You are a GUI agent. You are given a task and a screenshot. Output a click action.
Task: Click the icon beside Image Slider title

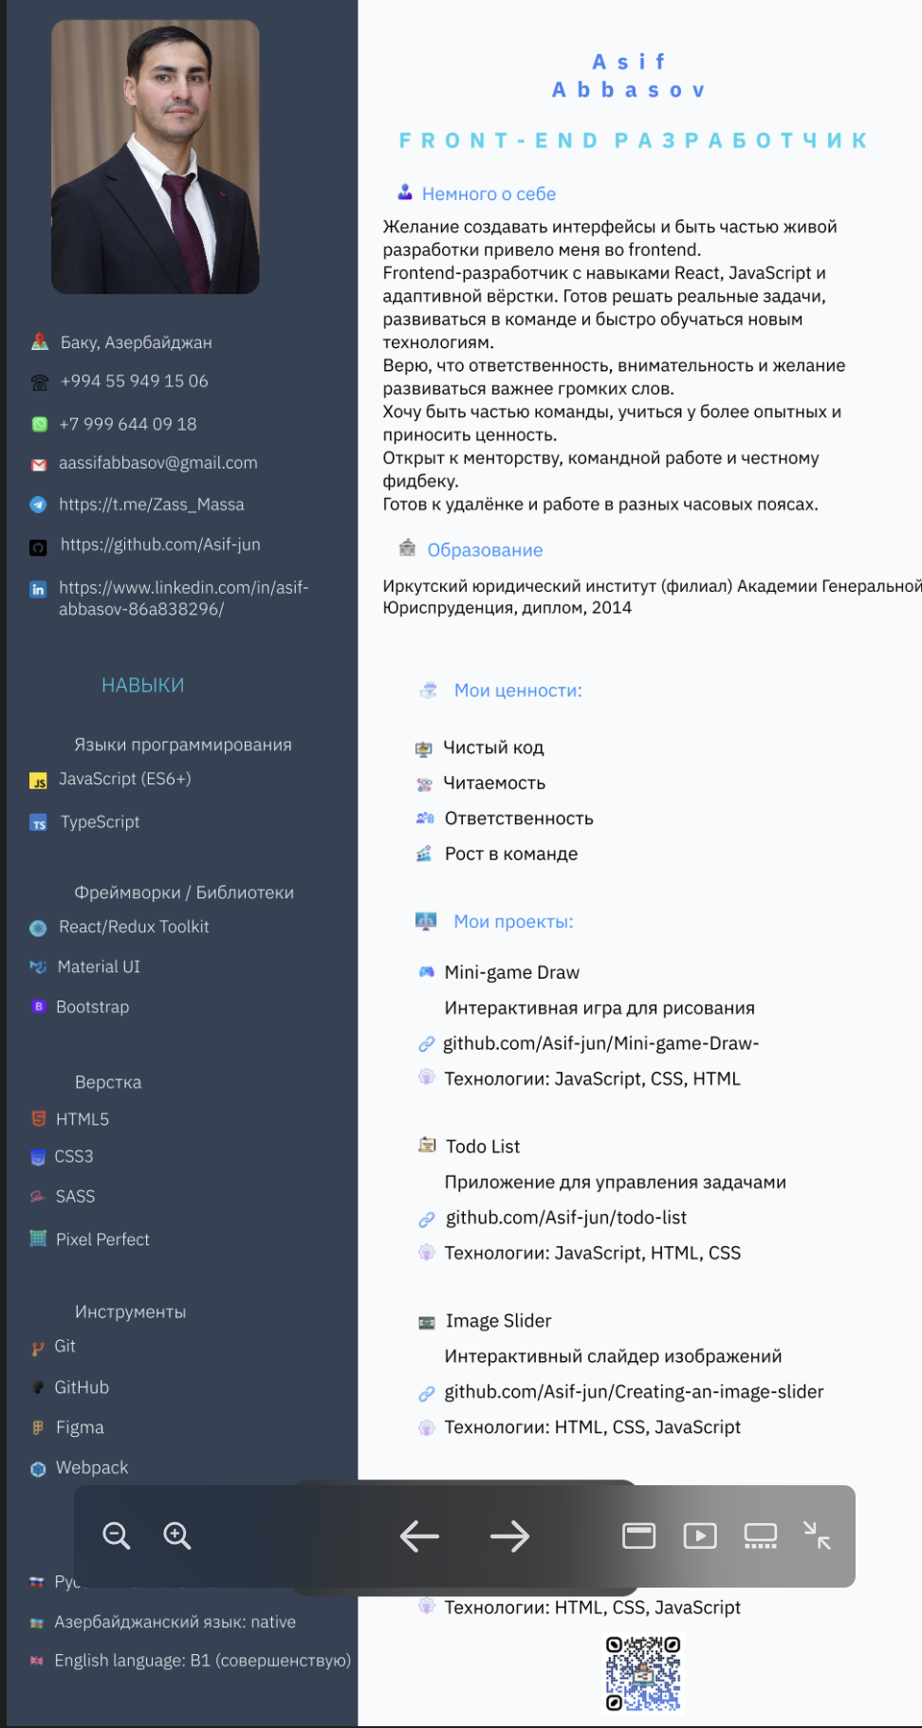(x=427, y=1322)
